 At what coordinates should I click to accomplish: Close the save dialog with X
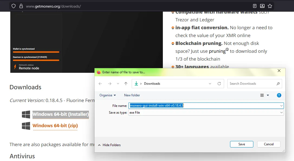(279, 71)
